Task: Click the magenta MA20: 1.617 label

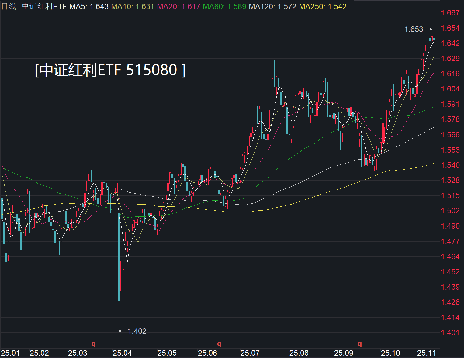Action: click(x=178, y=6)
